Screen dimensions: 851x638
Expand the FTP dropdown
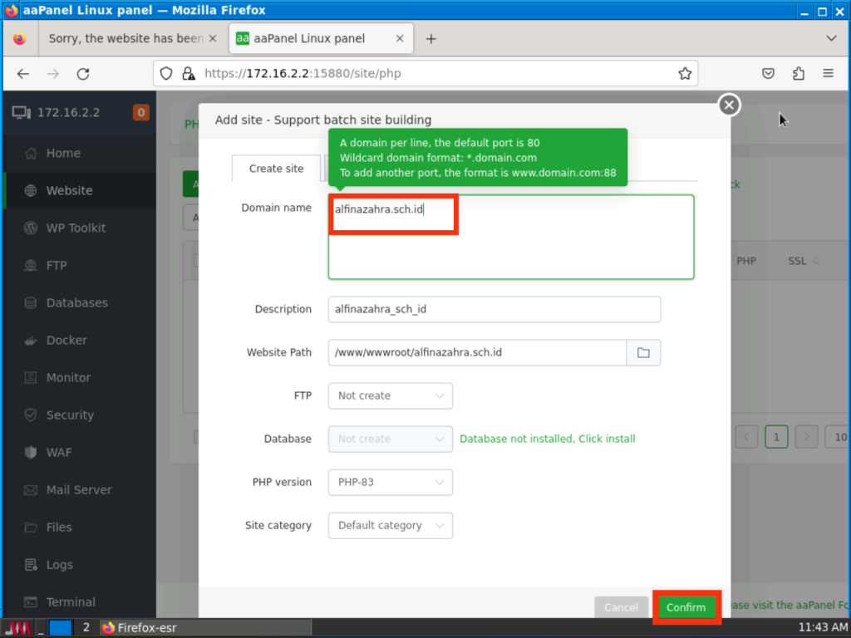[391, 395]
